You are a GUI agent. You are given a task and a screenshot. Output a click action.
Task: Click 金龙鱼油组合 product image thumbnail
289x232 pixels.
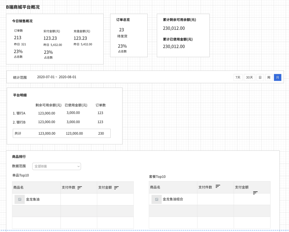(x=157, y=199)
